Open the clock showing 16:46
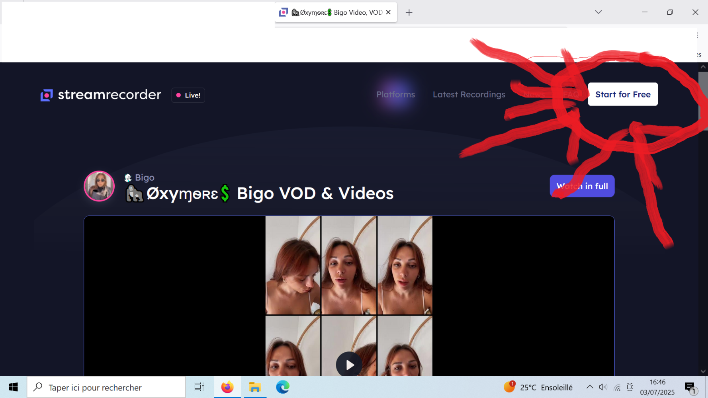708x398 pixels. [x=657, y=387]
